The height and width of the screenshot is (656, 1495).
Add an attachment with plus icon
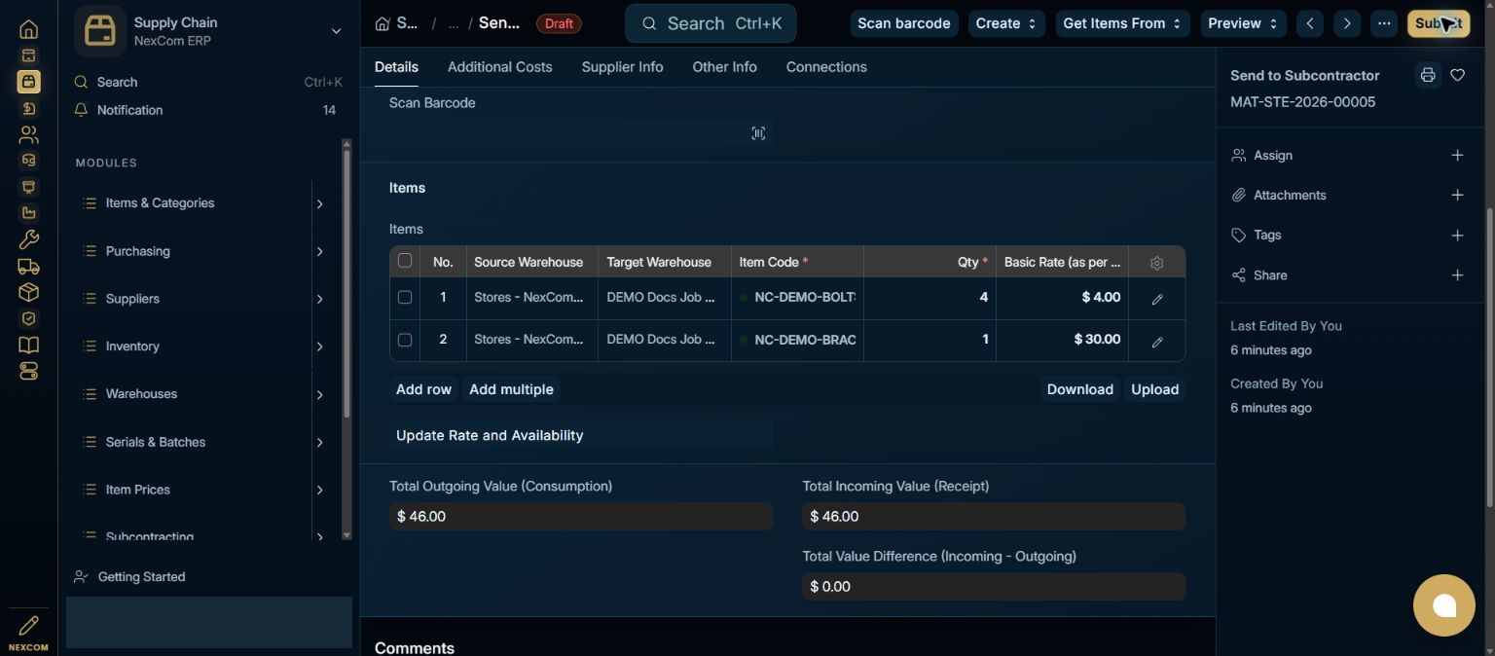tap(1457, 196)
